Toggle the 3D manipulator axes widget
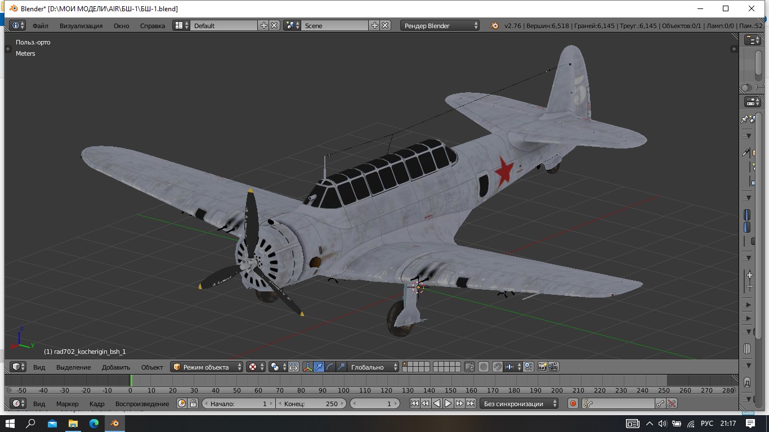769x432 pixels. (x=307, y=367)
